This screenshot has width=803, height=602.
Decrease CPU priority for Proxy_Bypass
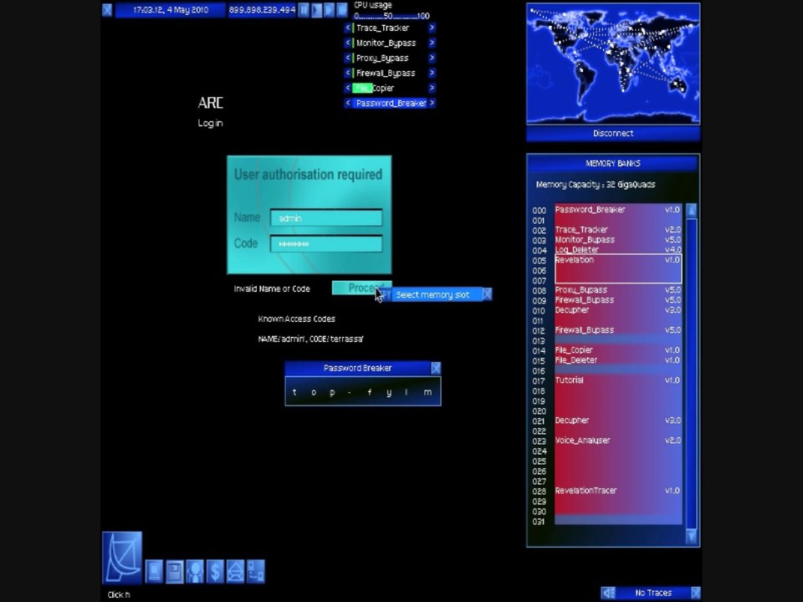coord(348,58)
